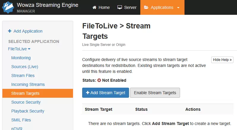
Task: Open the Applications menu
Action: 162,7
